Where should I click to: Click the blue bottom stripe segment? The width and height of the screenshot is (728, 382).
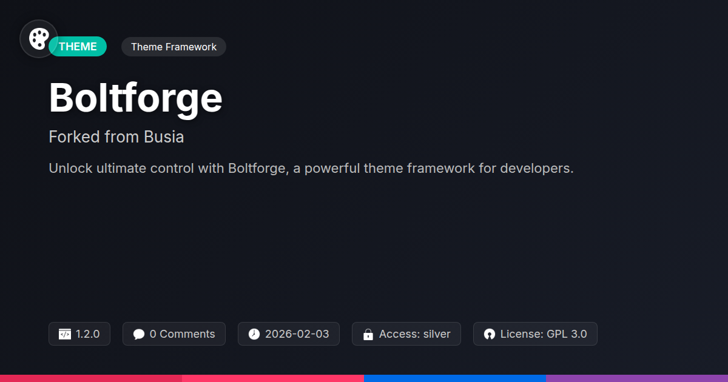coord(455,378)
